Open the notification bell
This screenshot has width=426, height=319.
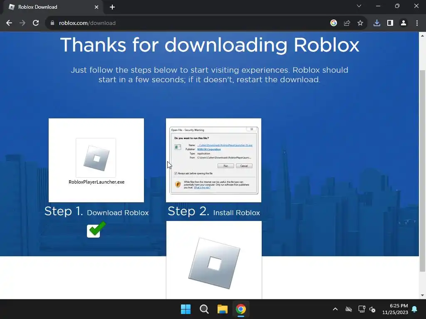(415, 309)
